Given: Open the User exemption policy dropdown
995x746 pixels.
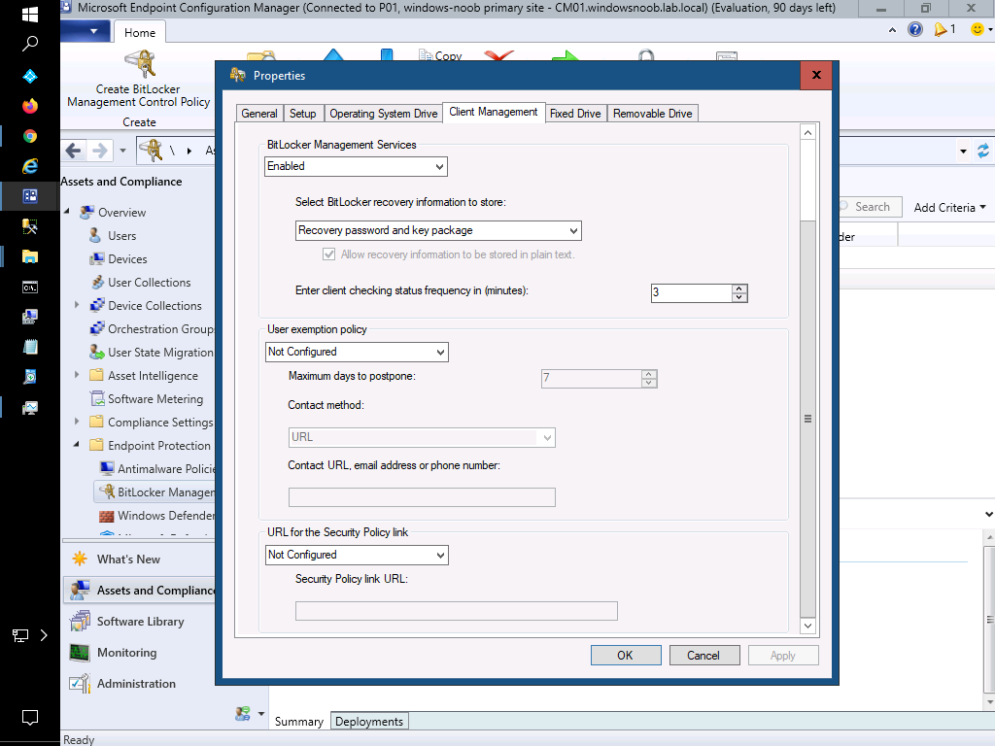Looking at the screenshot, I should tap(357, 352).
